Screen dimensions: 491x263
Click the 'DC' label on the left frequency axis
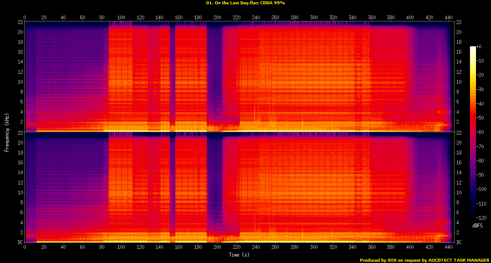click(21, 242)
